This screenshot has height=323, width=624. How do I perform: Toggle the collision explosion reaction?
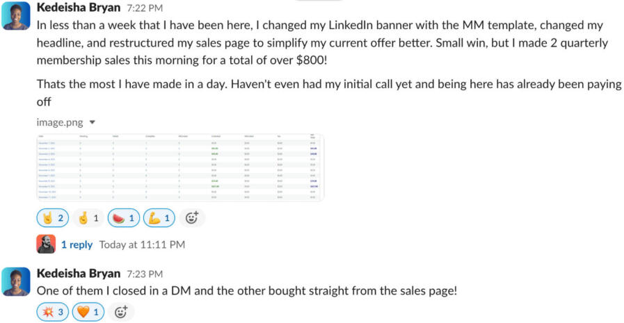pyautogui.click(x=52, y=312)
